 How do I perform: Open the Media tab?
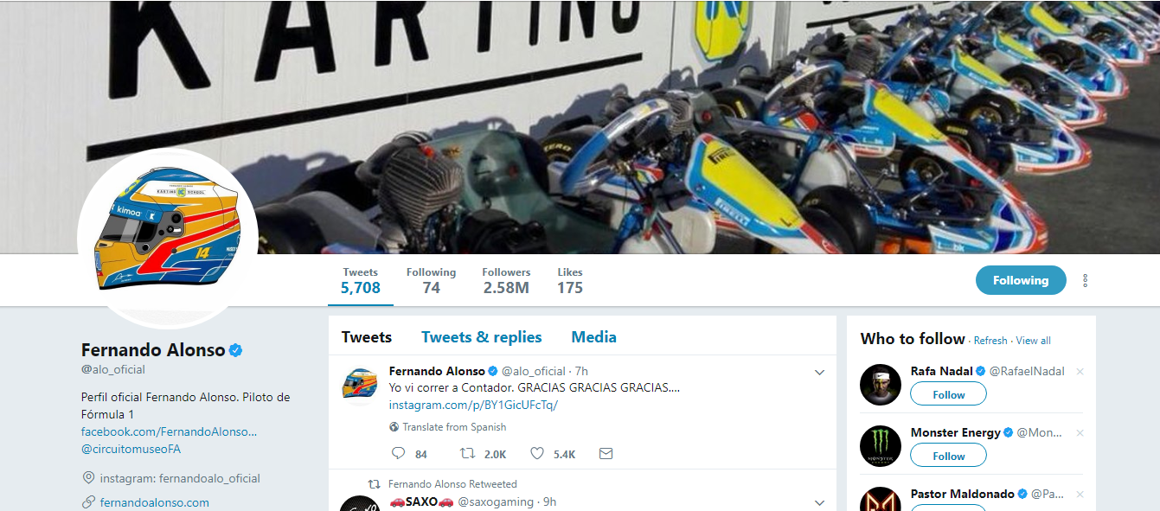click(593, 337)
